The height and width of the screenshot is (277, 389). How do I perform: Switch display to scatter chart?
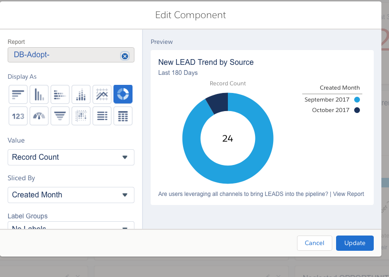click(81, 116)
